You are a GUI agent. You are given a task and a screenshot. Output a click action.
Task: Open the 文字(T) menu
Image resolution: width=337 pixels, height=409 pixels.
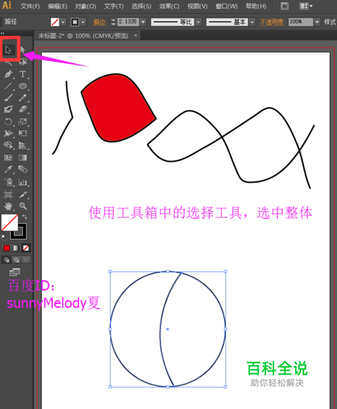tap(114, 6)
